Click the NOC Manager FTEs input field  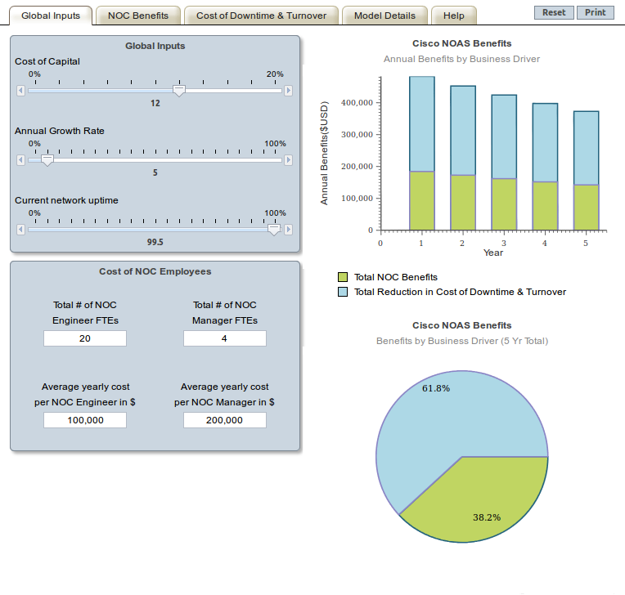[x=225, y=338]
